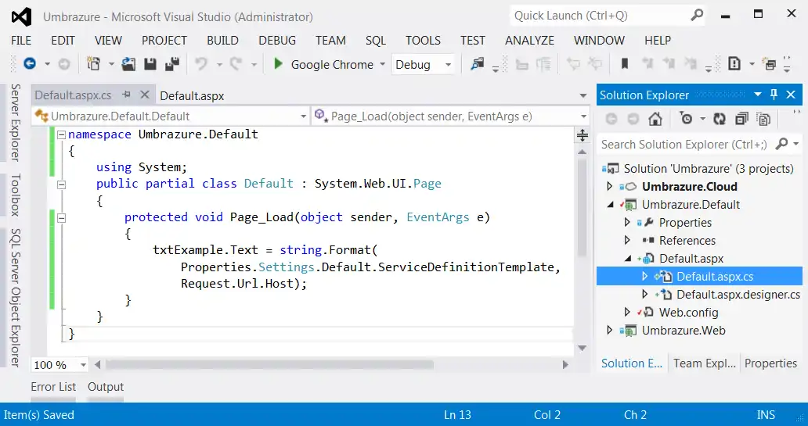Refresh the Solution Explorer tree

pyautogui.click(x=720, y=119)
